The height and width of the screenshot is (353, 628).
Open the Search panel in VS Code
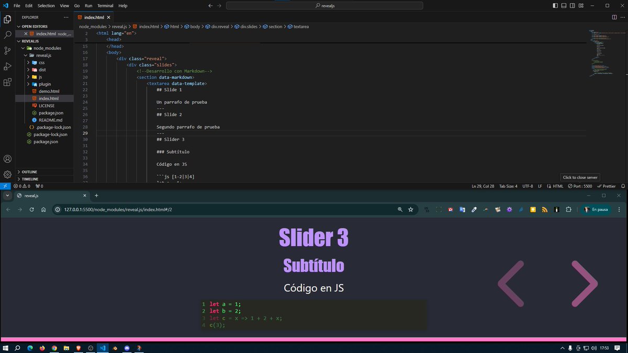click(7, 35)
